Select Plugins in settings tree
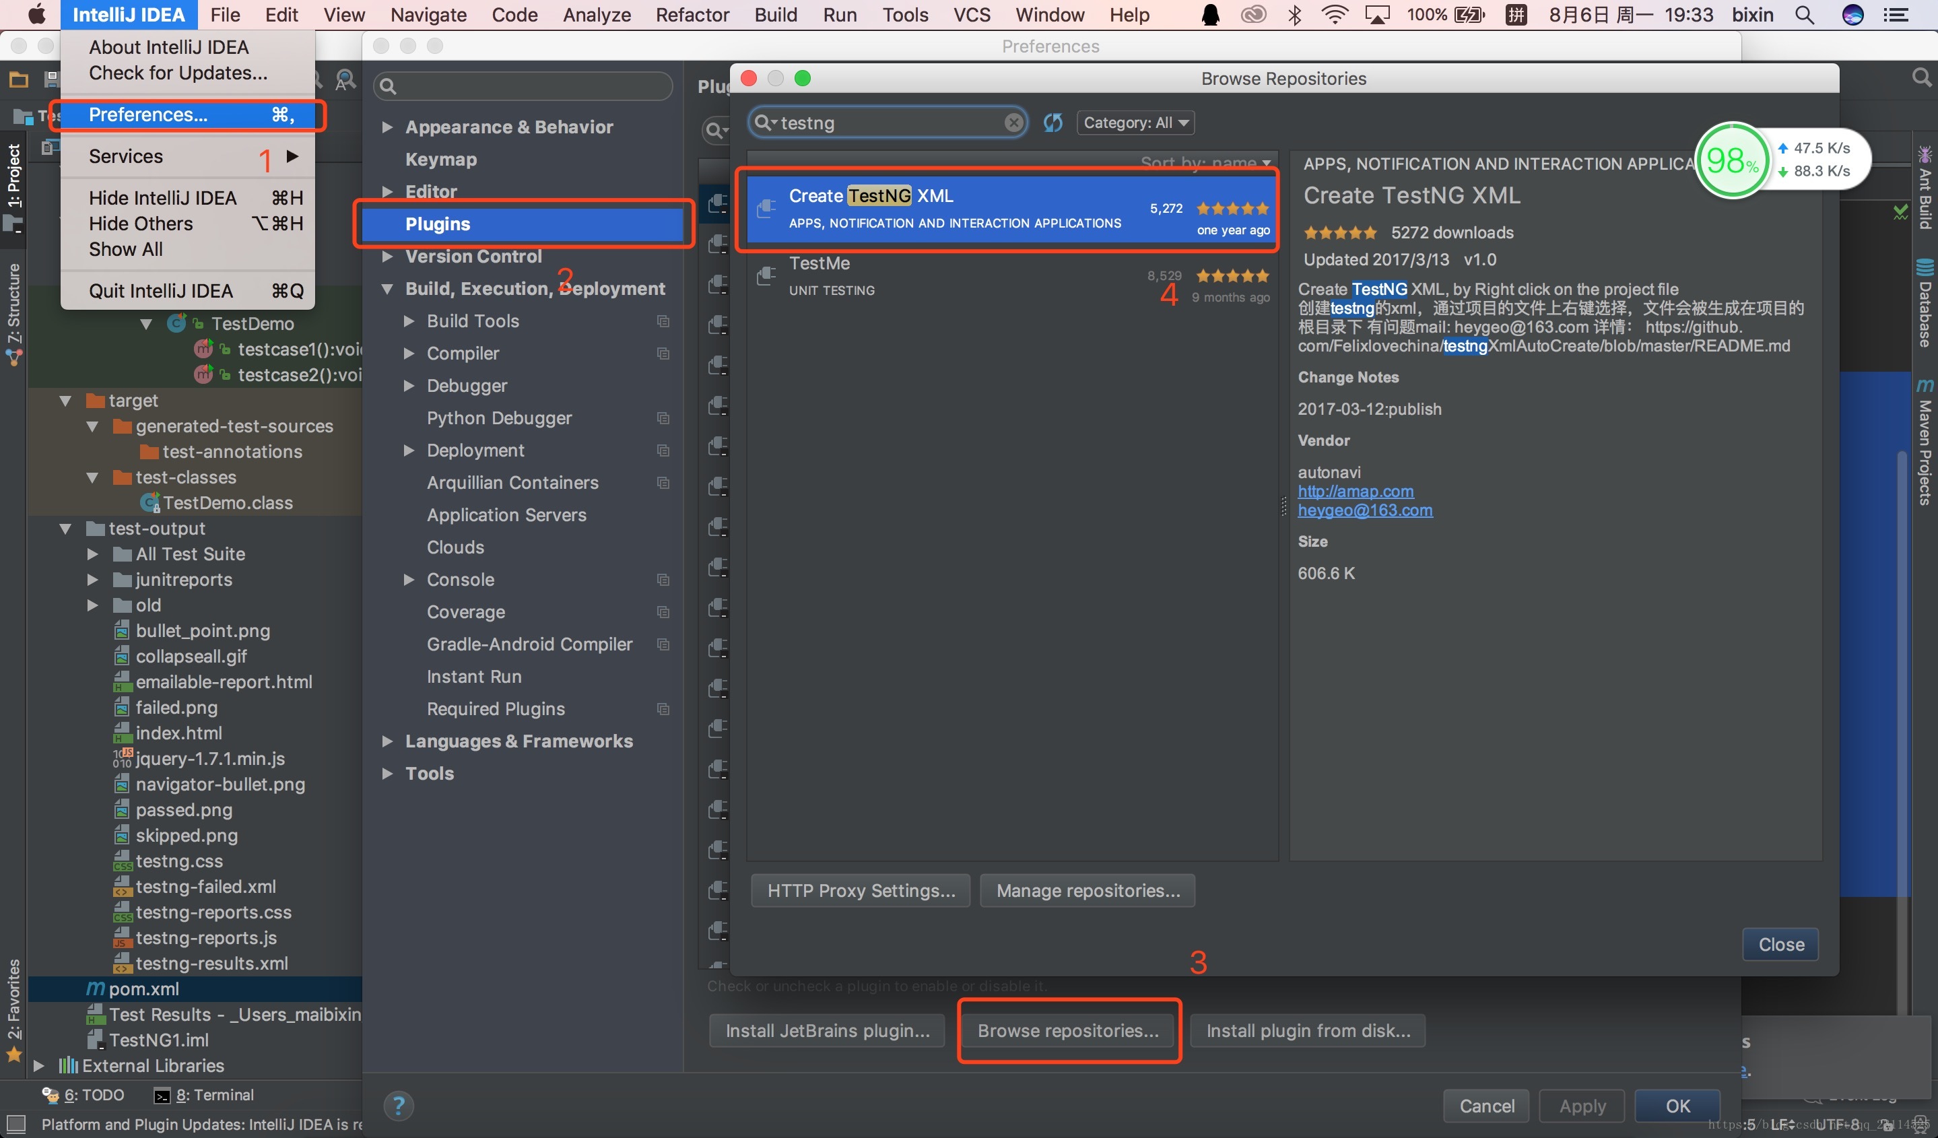 [523, 224]
